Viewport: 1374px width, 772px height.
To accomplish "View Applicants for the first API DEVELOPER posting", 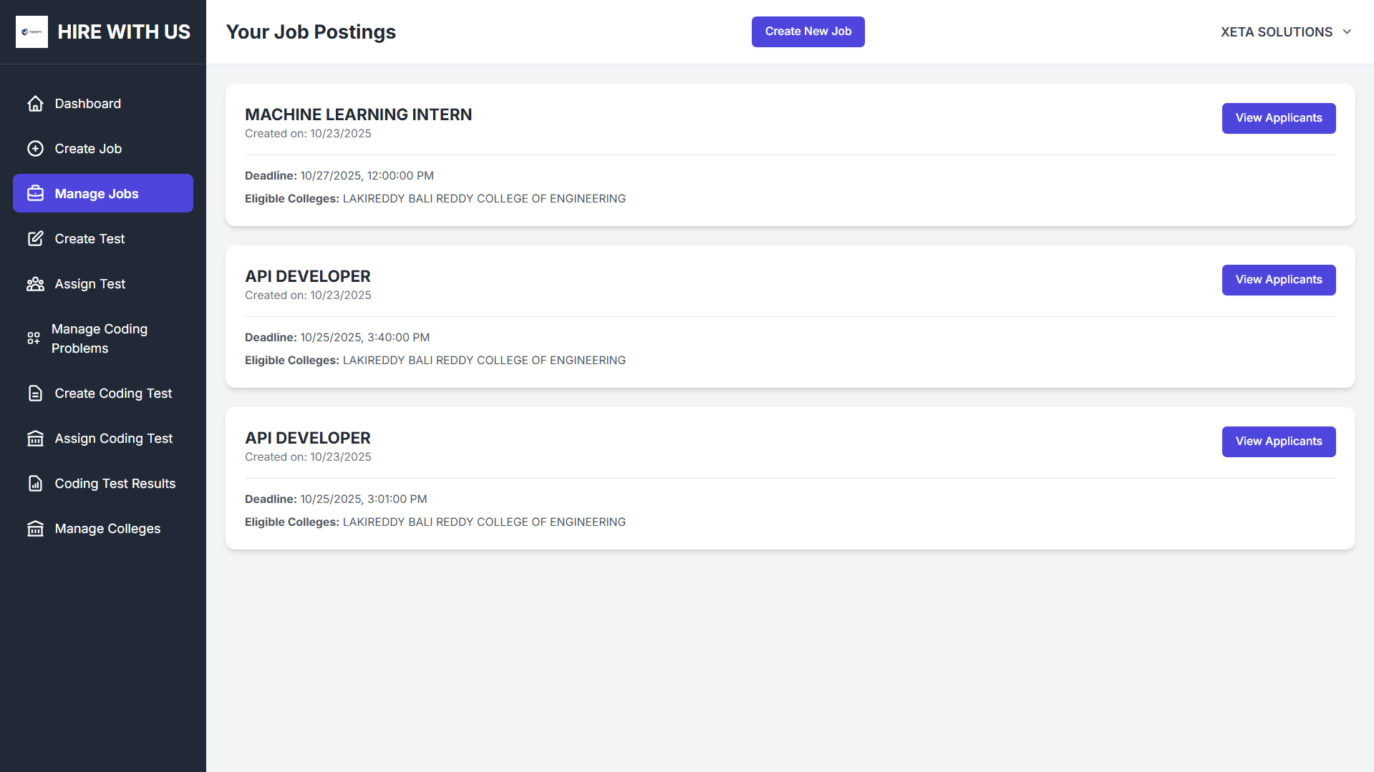I will point(1278,280).
